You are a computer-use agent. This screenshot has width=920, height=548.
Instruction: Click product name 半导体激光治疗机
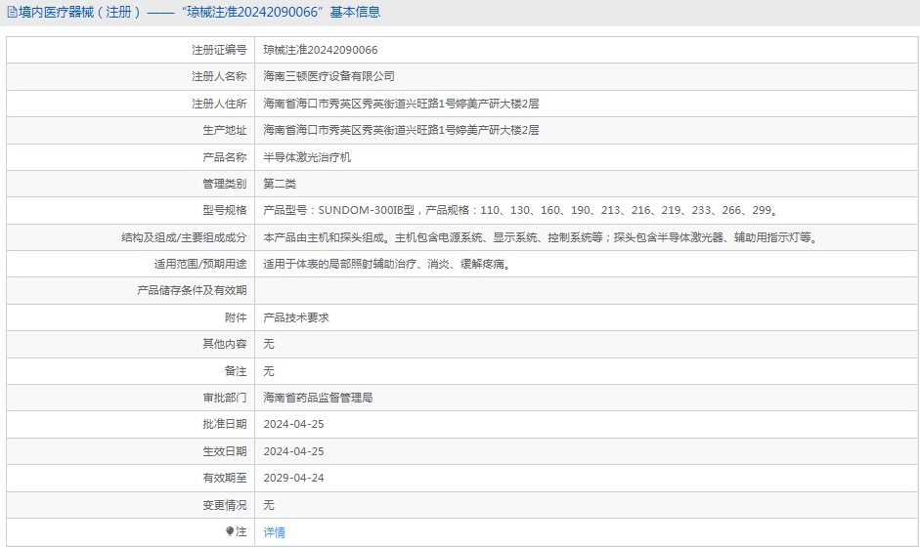[x=307, y=157]
